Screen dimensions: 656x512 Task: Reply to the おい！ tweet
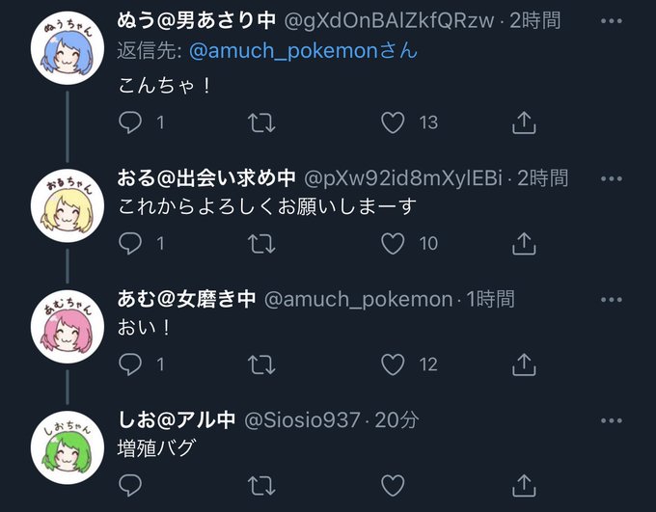[130, 364]
